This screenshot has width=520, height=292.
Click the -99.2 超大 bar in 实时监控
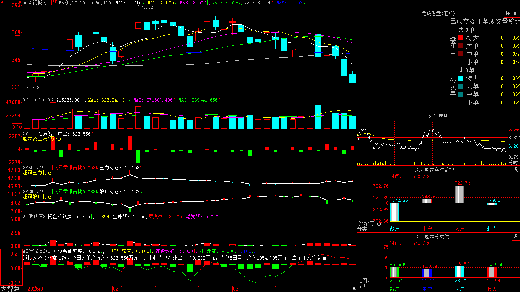click(x=492, y=204)
